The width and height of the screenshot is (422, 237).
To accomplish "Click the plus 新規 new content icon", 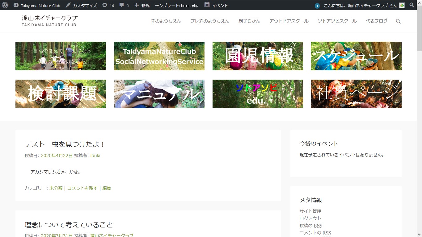I will 137,5.
